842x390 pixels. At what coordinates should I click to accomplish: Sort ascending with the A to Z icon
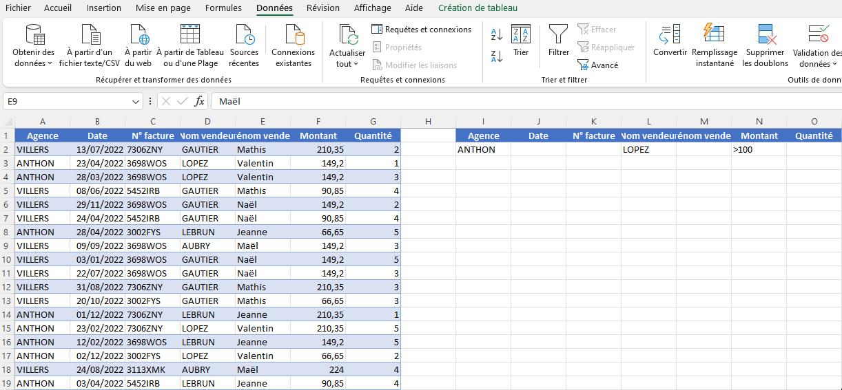click(496, 34)
